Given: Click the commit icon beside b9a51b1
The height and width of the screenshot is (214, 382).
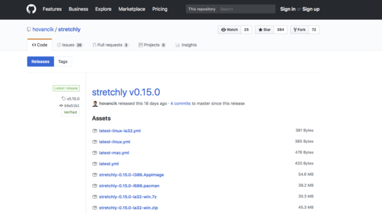Looking at the screenshot, I should point(61,106).
